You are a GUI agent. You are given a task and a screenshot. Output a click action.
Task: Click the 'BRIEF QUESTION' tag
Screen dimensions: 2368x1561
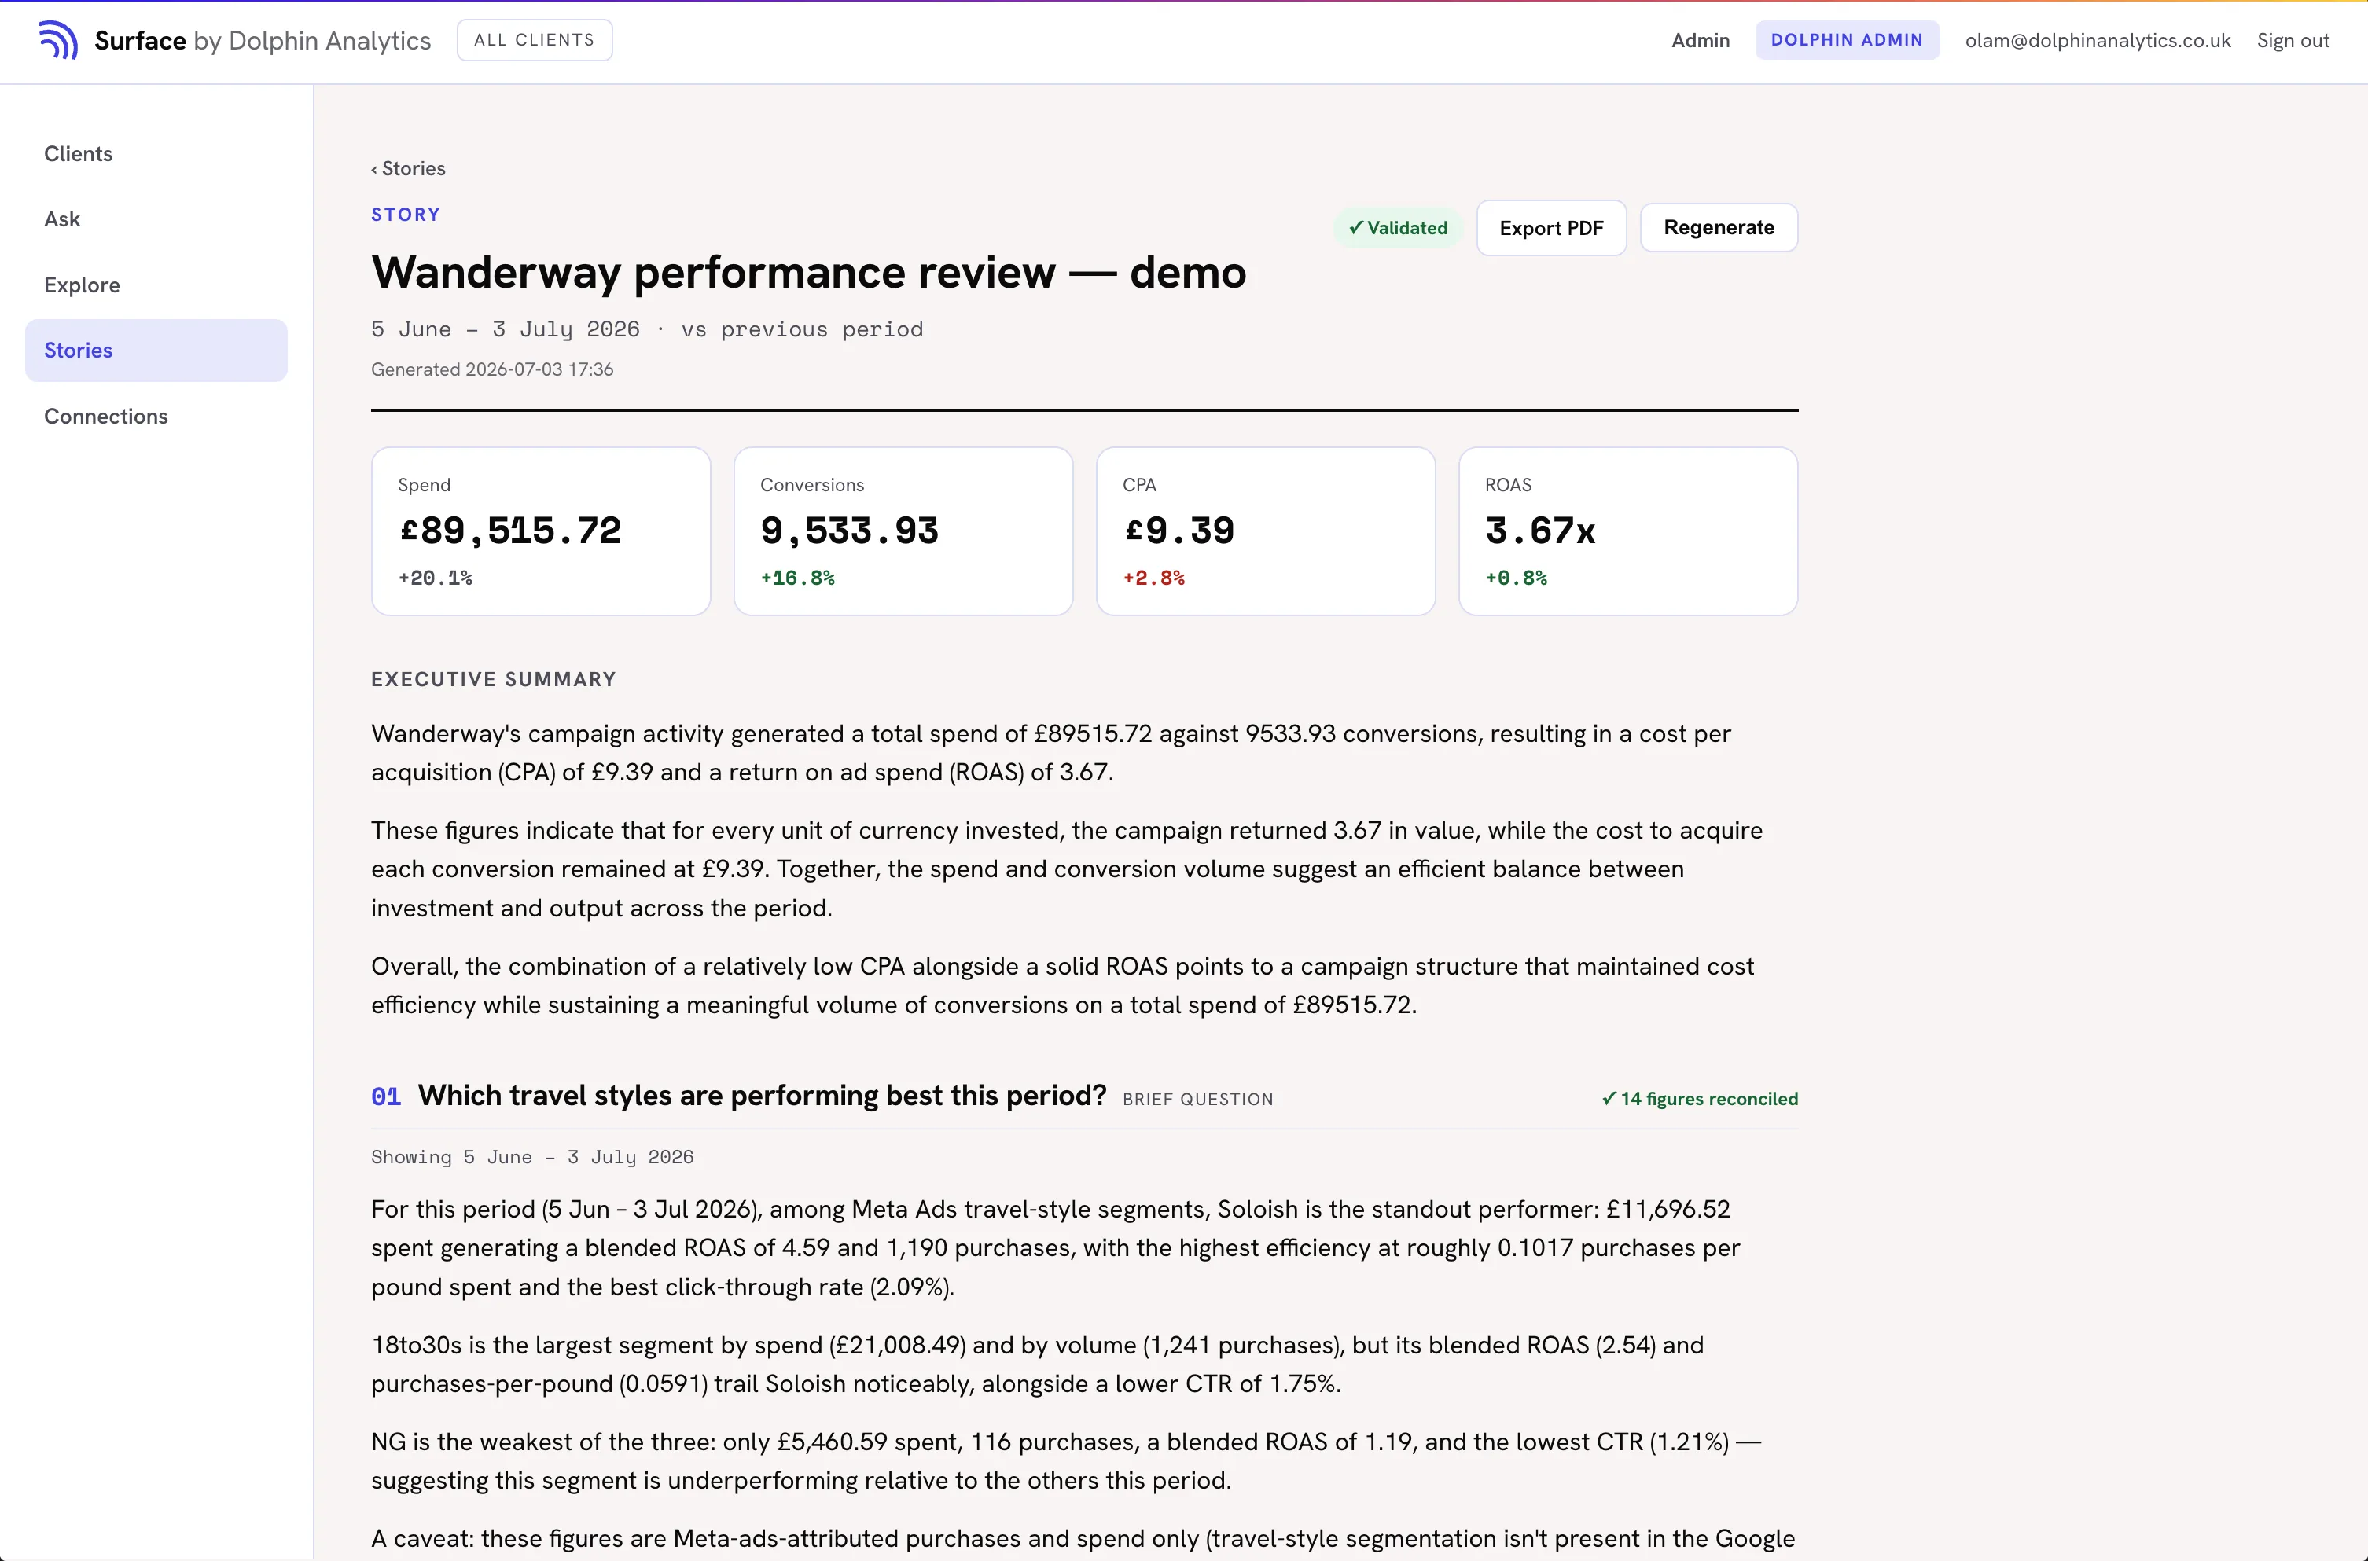point(1198,1099)
